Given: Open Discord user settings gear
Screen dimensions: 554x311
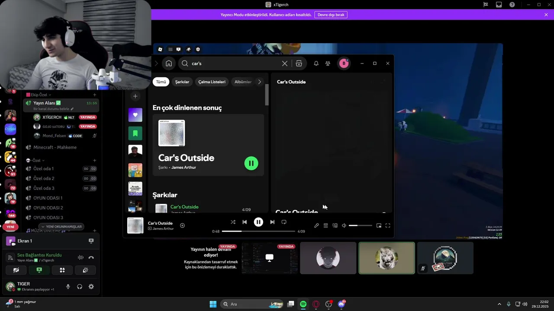Looking at the screenshot, I should (91, 286).
